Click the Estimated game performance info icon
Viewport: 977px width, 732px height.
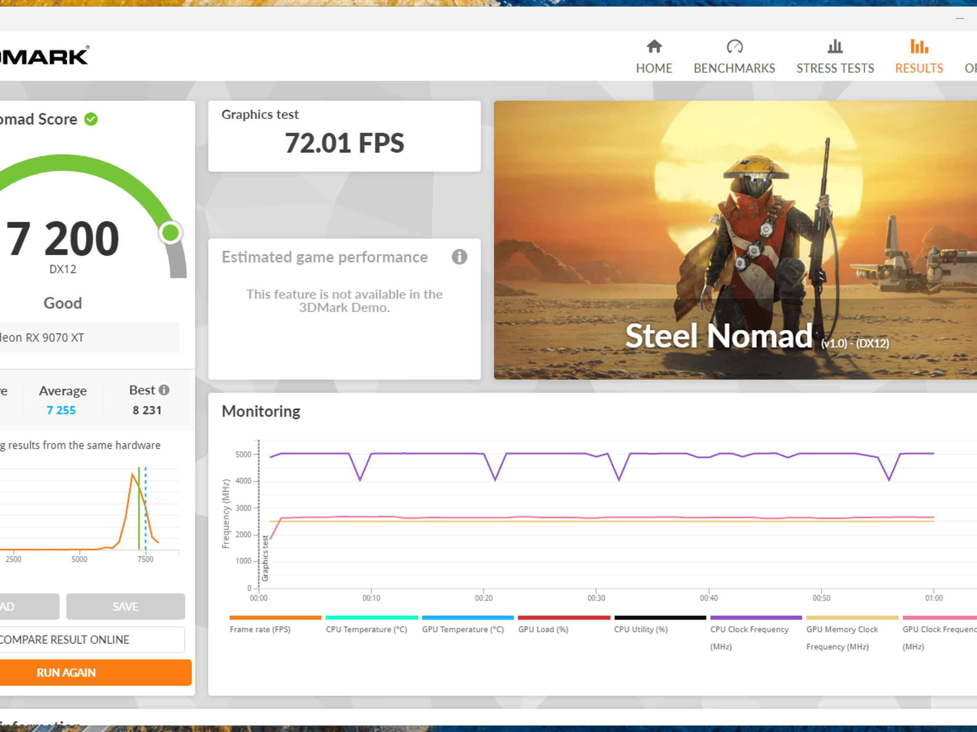point(459,257)
